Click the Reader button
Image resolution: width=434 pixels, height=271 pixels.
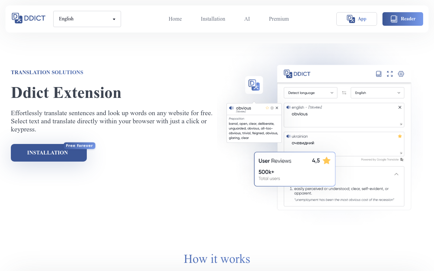pyautogui.click(x=403, y=19)
